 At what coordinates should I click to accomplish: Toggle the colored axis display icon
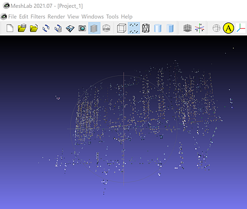pyautogui.click(x=199, y=28)
